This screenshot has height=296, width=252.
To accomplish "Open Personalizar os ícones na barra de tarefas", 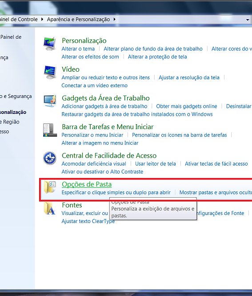I will (180, 135).
